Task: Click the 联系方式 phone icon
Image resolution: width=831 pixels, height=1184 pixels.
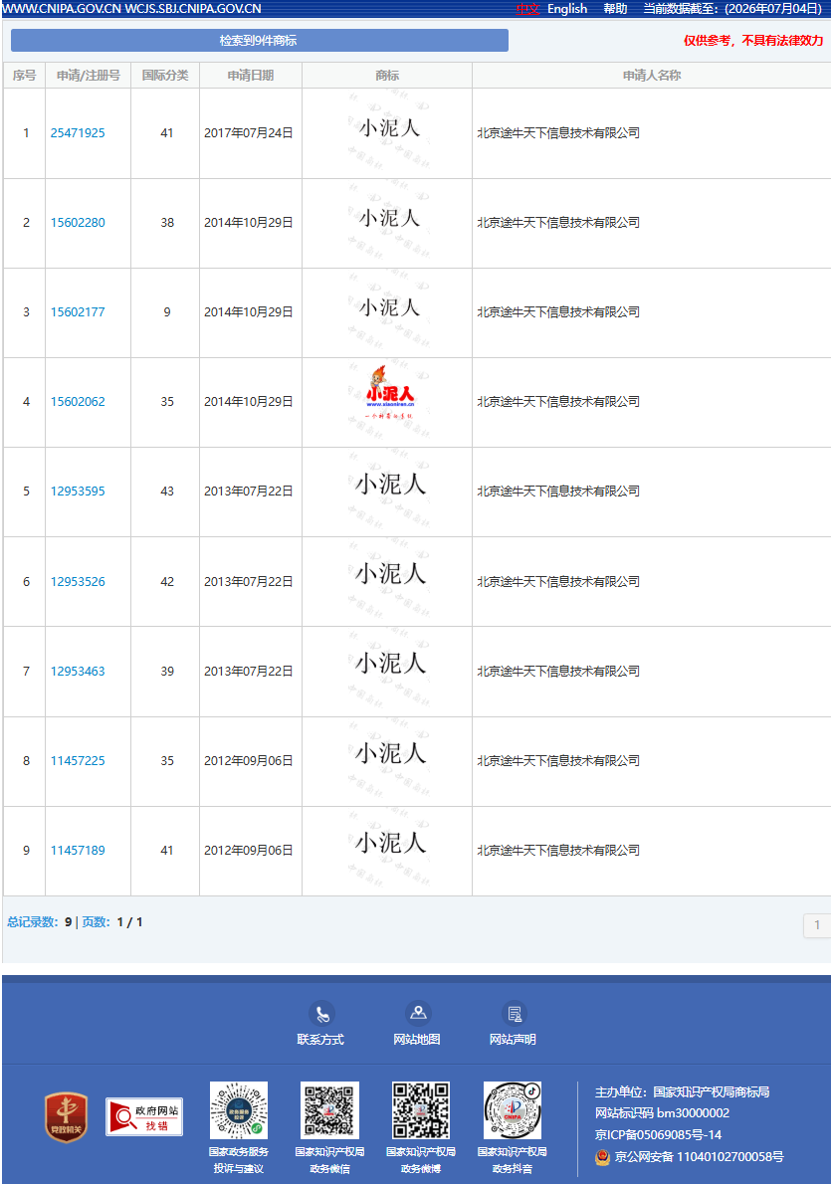Action: pos(322,1013)
